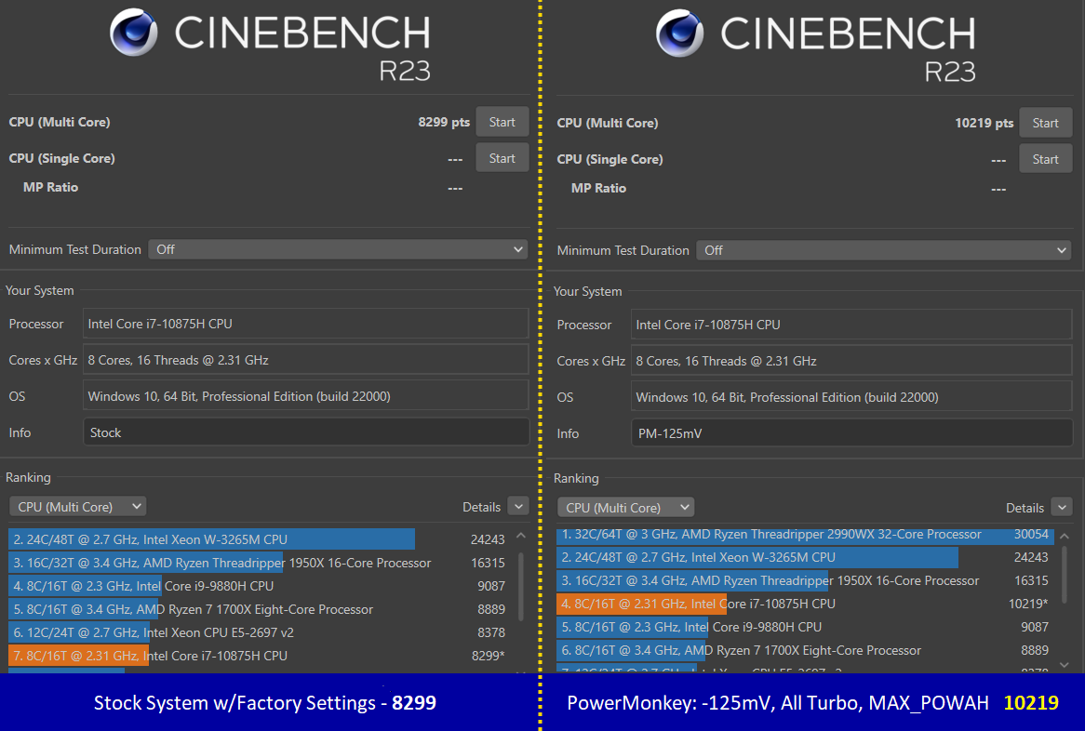Screen dimensions: 1085x731
Task: Select Ryzen 7 1700X ranking row in left window
Action: tap(258, 609)
